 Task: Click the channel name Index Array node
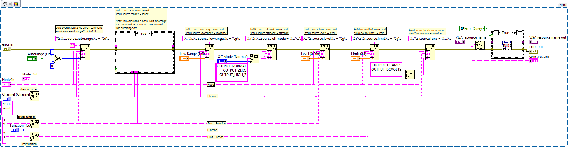[x=35, y=96]
